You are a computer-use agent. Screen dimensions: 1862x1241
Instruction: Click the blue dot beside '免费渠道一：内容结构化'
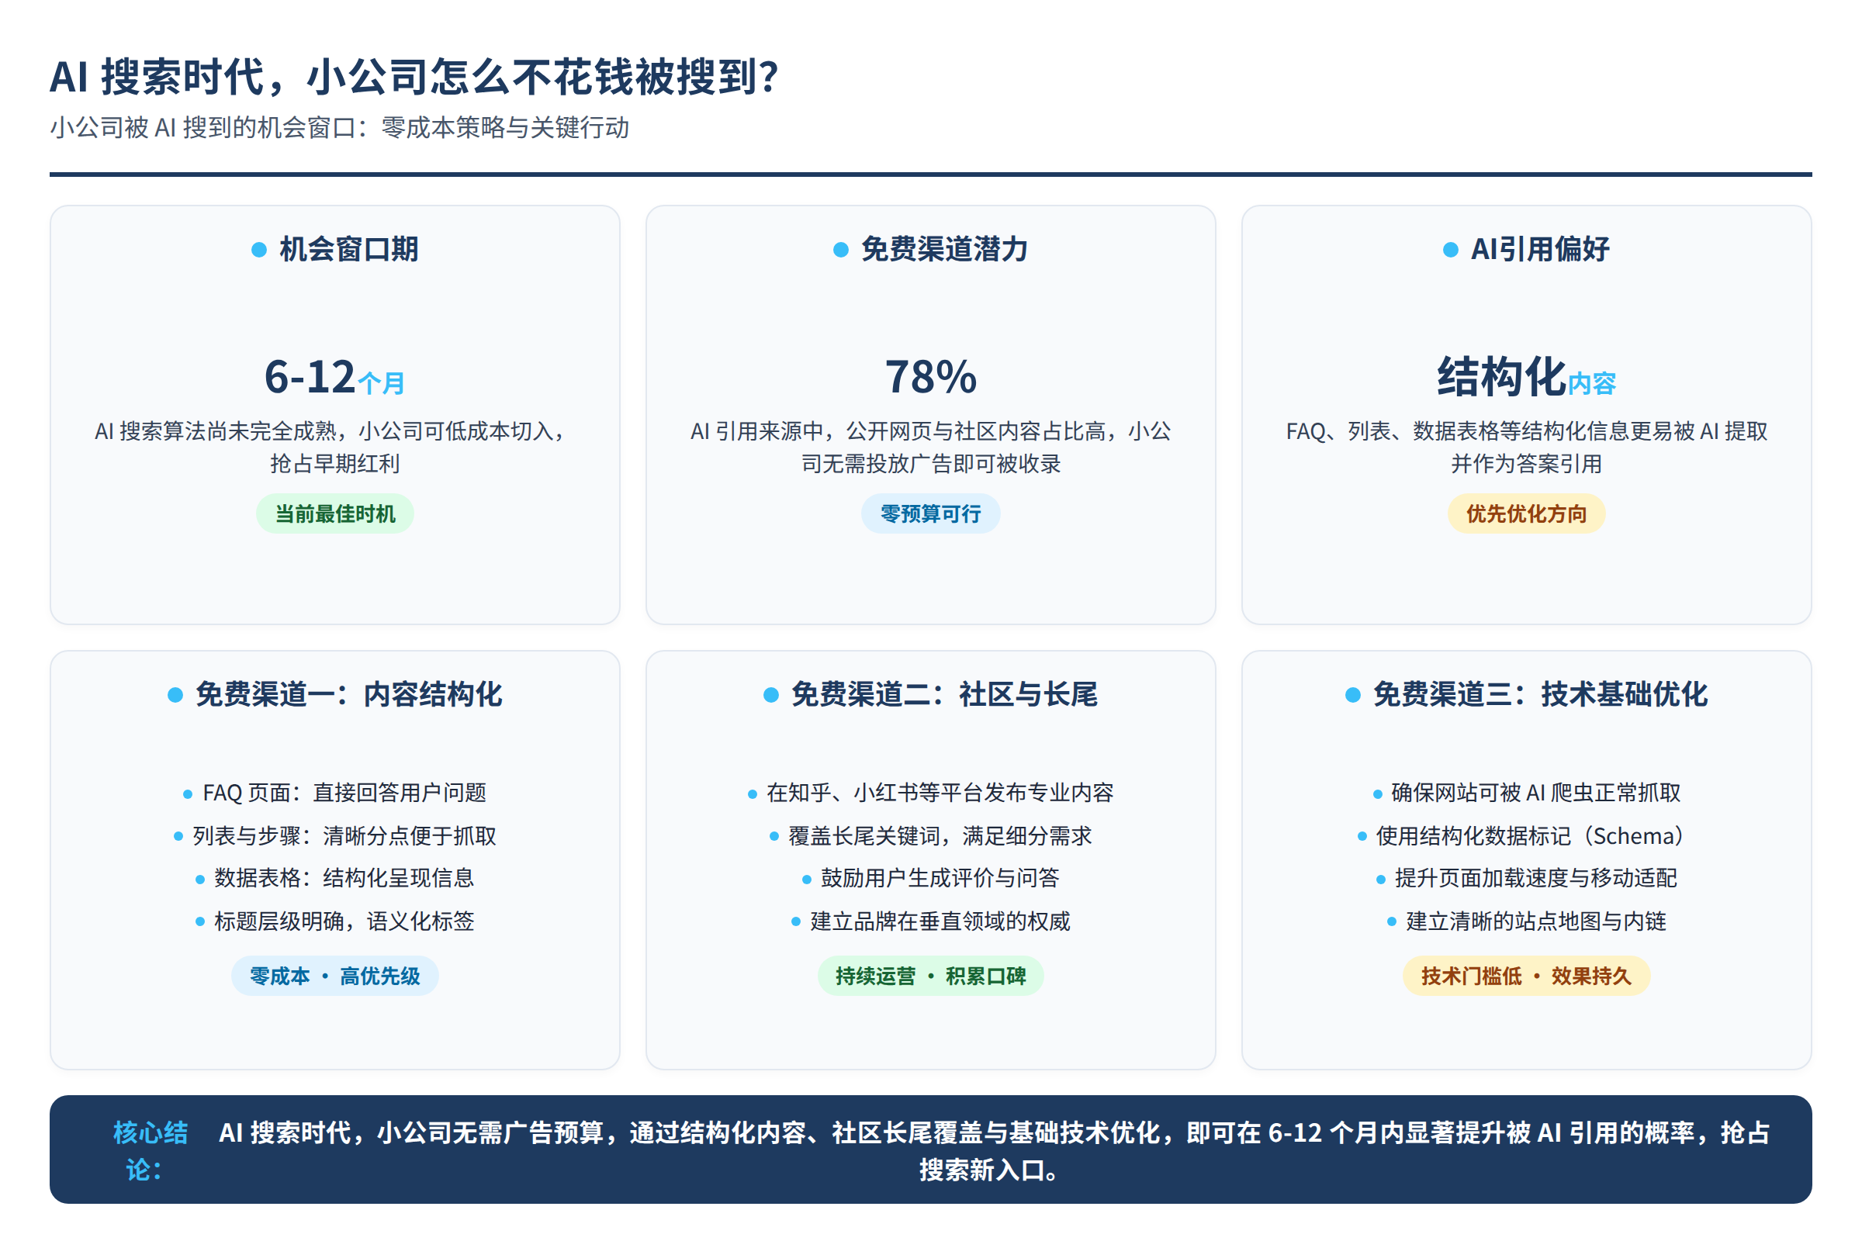point(175,695)
